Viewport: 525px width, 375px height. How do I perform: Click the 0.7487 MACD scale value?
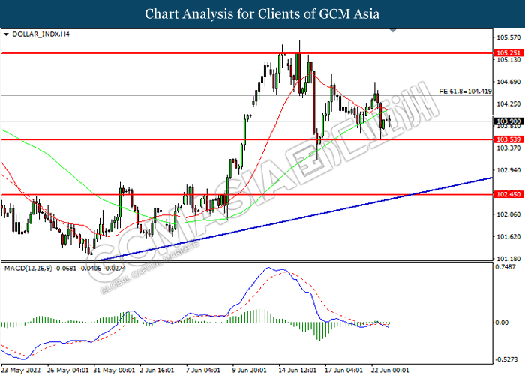505,266
